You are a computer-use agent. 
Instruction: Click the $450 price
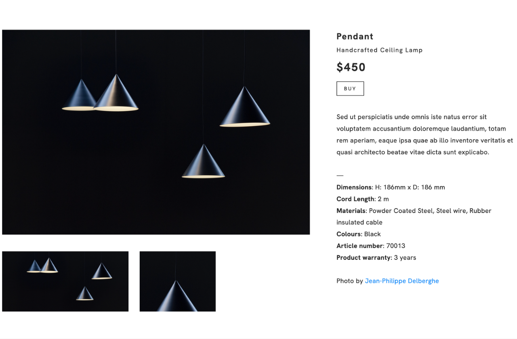pyautogui.click(x=351, y=67)
